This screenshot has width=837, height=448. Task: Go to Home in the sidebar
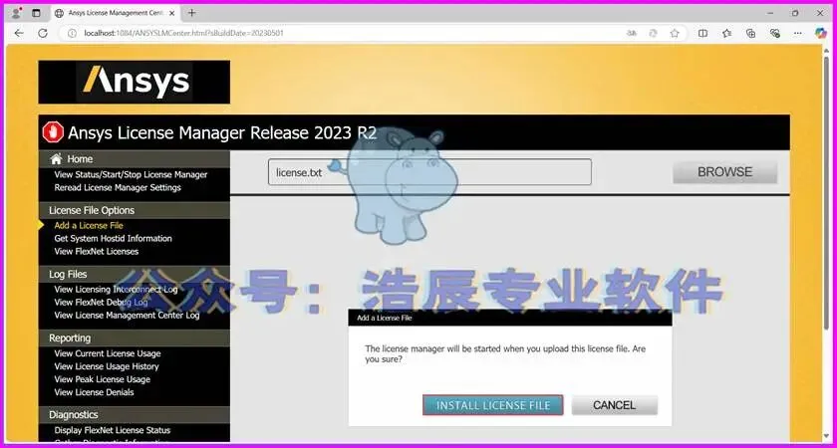80,159
